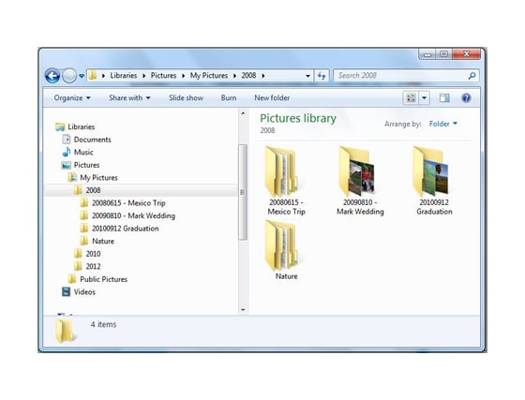The height and width of the screenshot is (400, 525).
Task: Click the navigation pane scrollbar thumb
Action: tap(243, 192)
